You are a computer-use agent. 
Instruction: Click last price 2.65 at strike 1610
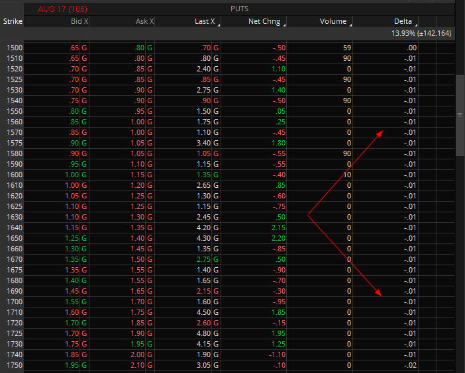coord(203,185)
